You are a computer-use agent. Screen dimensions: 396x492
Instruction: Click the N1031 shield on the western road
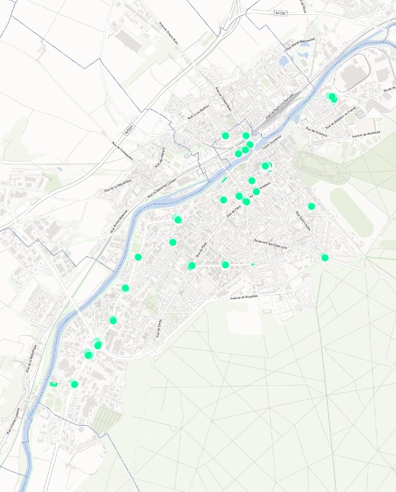pos(129,129)
